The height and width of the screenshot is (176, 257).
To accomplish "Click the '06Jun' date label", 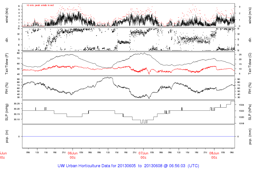I will (73, 153).
